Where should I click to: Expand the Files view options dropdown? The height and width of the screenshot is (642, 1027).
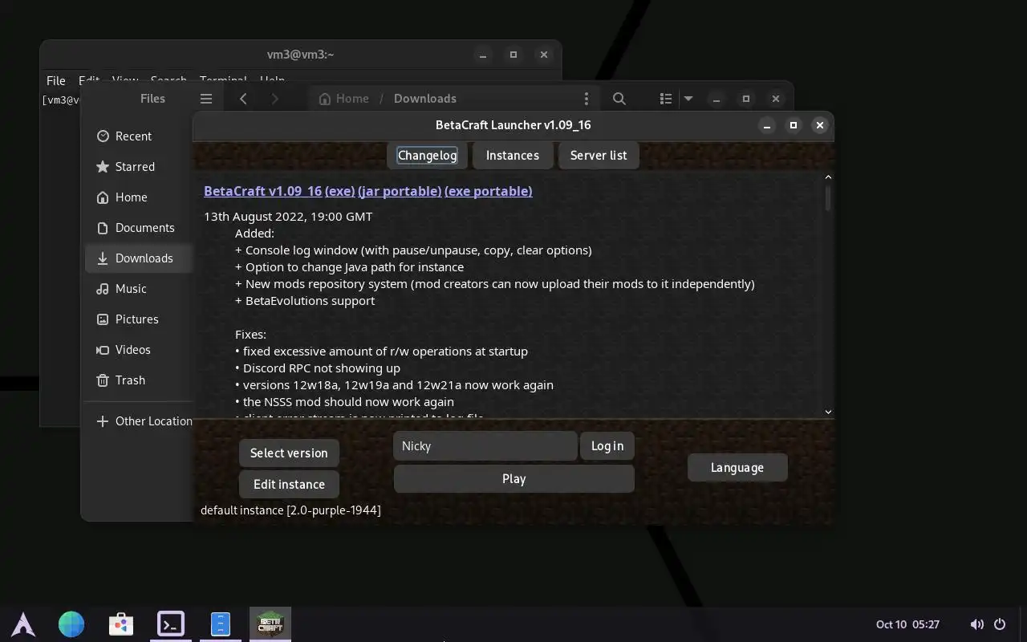click(688, 99)
